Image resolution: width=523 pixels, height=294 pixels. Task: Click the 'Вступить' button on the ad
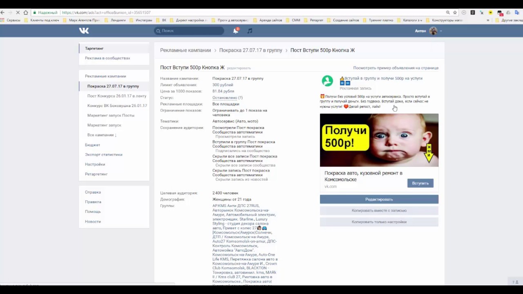pyautogui.click(x=420, y=183)
